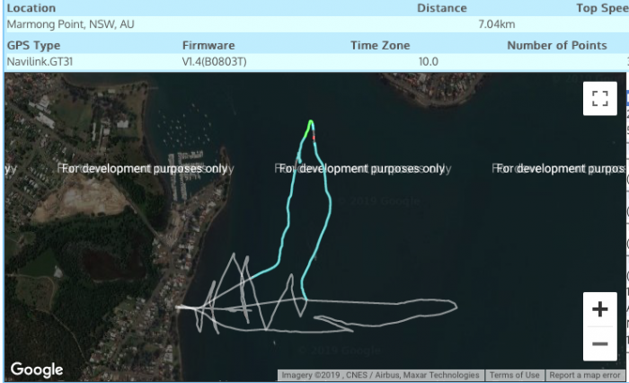Click the Distance column header

442,8
